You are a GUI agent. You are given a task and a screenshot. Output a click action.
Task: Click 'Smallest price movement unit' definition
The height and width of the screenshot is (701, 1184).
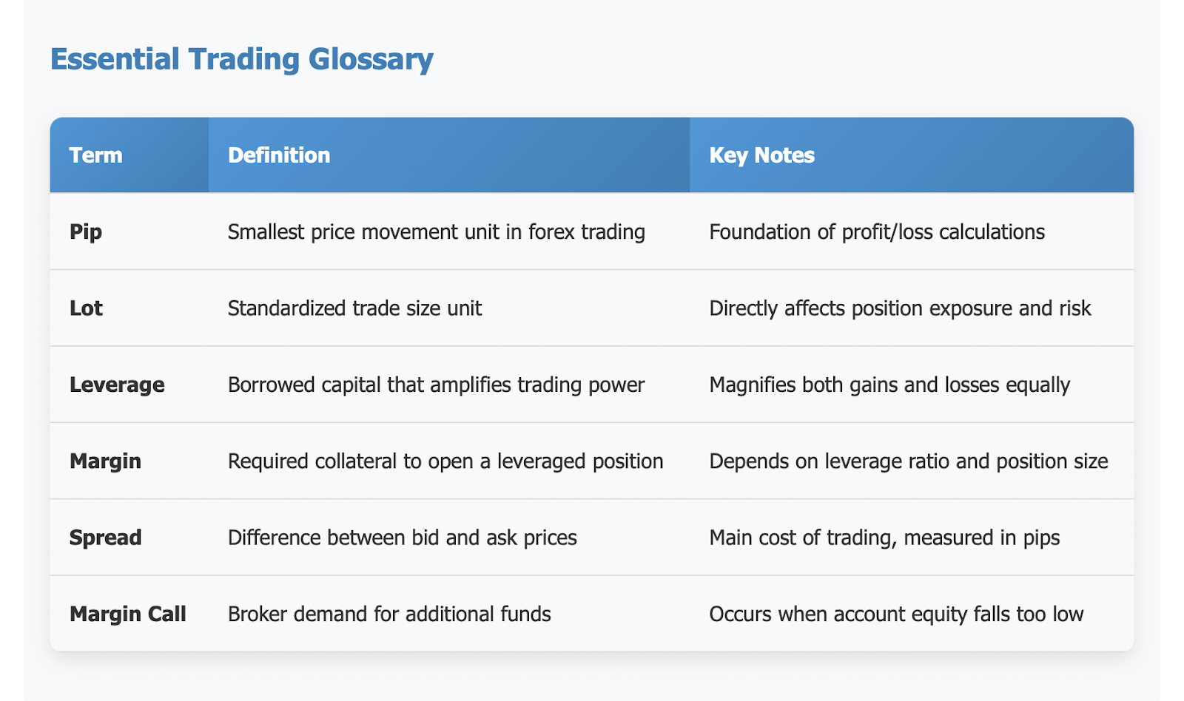click(437, 232)
